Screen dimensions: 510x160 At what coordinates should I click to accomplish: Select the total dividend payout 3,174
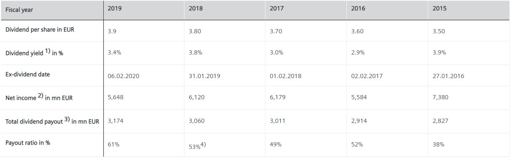pyautogui.click(x=115, y=121)
